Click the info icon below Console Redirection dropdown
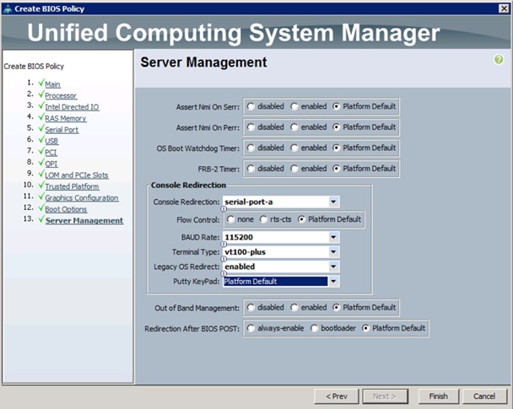The image size is (513, 409). click(x=224, y=208)
